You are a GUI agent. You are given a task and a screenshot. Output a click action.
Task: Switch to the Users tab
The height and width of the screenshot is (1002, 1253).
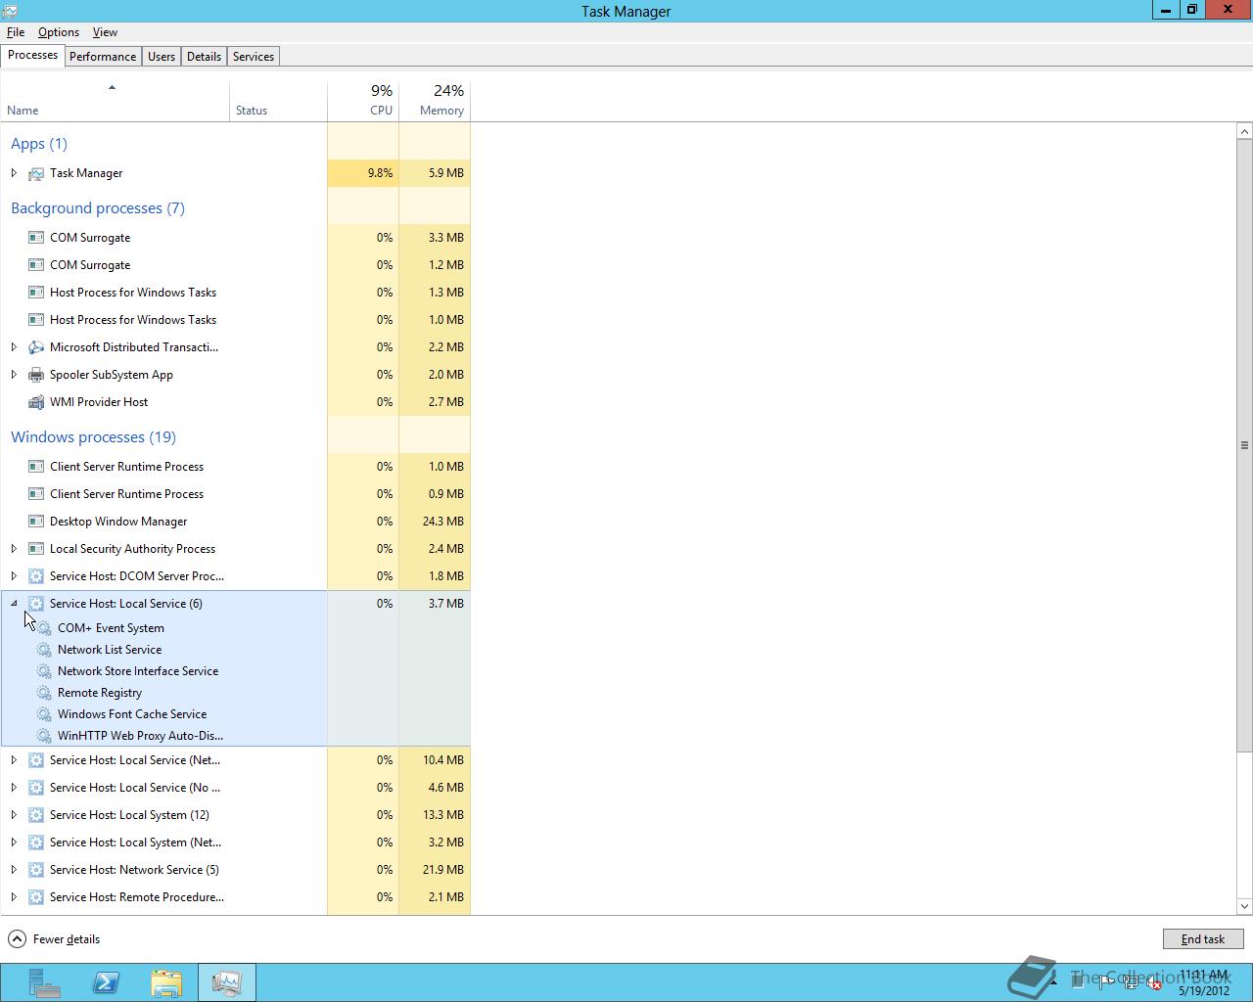162,57
